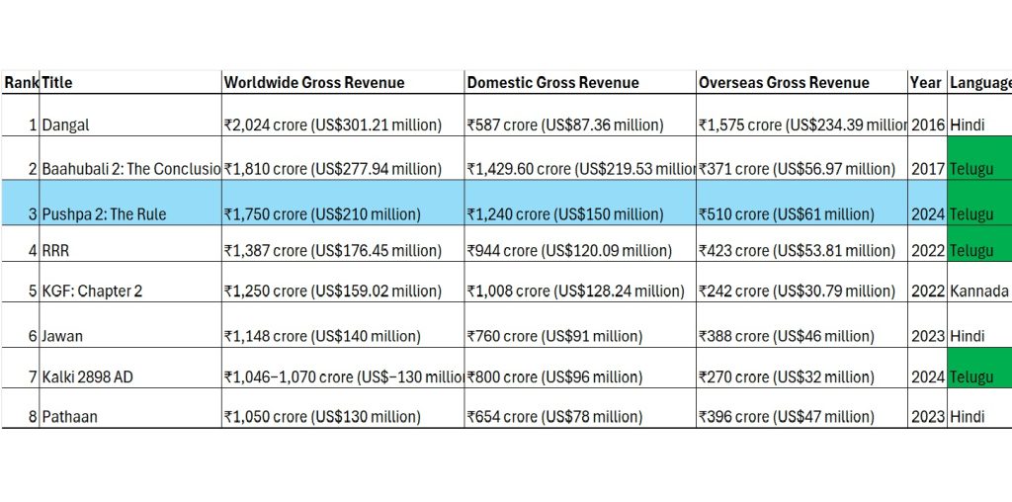Click green Telugu cell in RRR row
Screen dimensions: 1012x502
click(979, 243)
